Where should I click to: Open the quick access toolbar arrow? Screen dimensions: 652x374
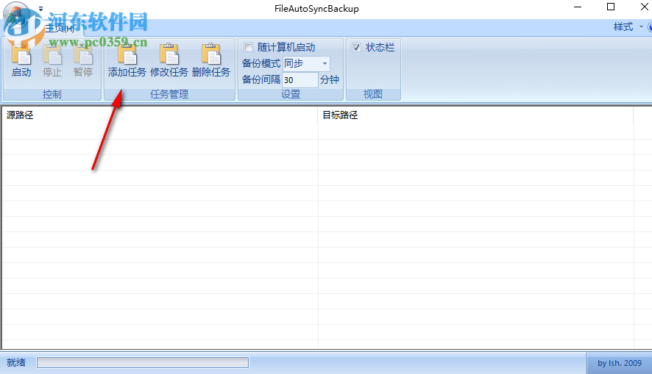pyautogui.click(x=40, y=8)
